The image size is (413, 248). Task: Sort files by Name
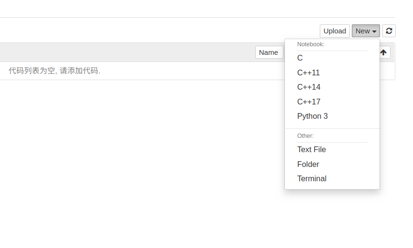click(x=269, y=52)
